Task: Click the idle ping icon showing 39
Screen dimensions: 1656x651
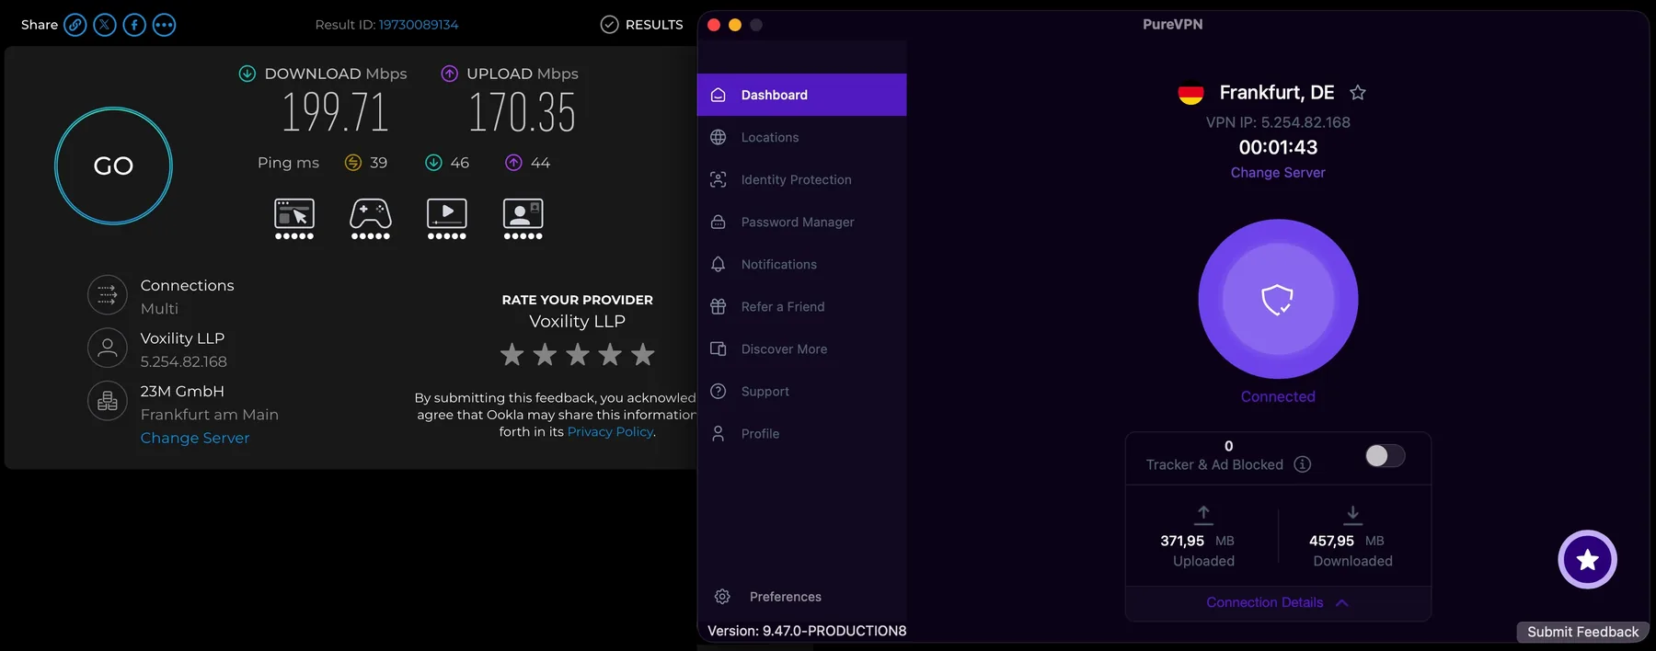Action: point(353,163)
